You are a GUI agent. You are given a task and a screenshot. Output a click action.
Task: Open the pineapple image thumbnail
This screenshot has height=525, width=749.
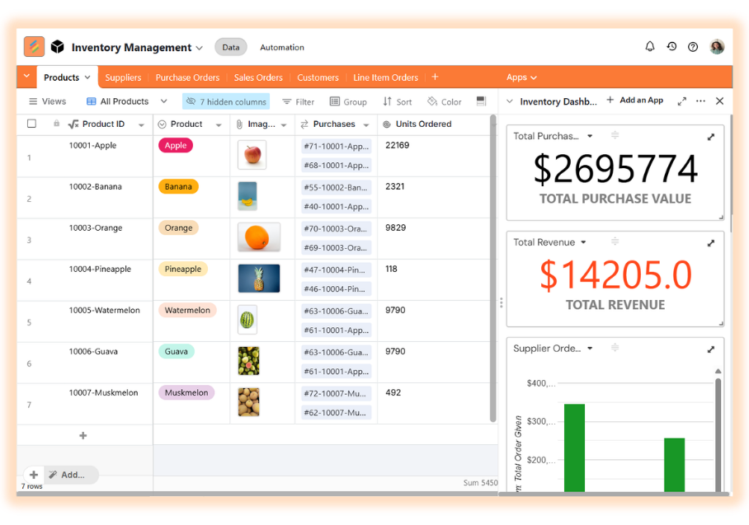click(x=258, y=279)
